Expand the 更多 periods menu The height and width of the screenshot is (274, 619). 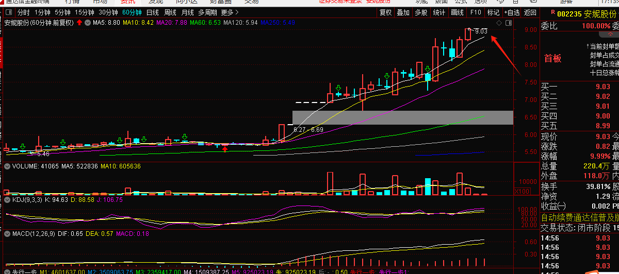tap(230, 12)
